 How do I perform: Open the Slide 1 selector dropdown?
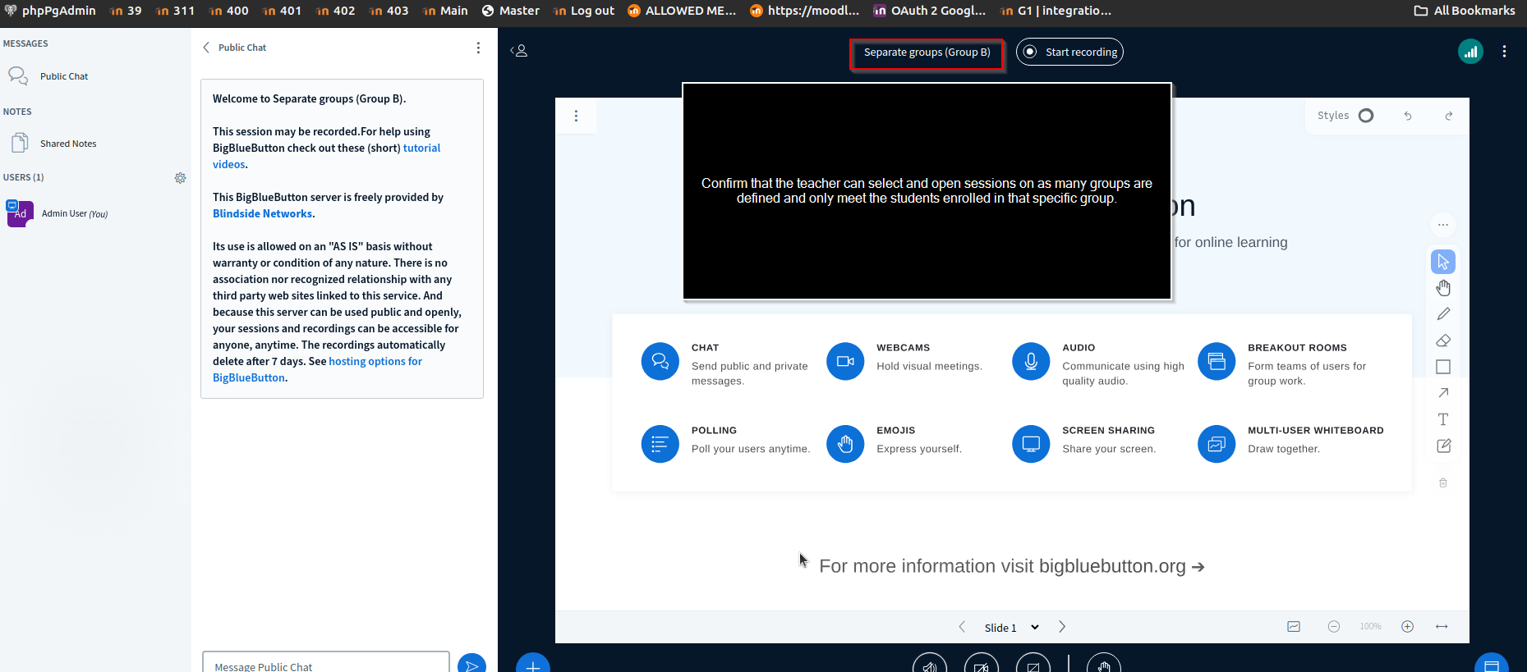point(1012,628)
